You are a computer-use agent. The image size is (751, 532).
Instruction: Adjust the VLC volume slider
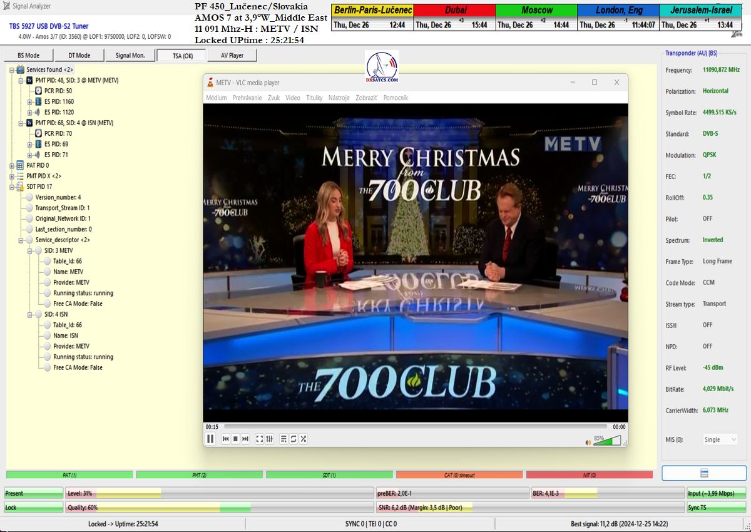click(x=607, y=441)
